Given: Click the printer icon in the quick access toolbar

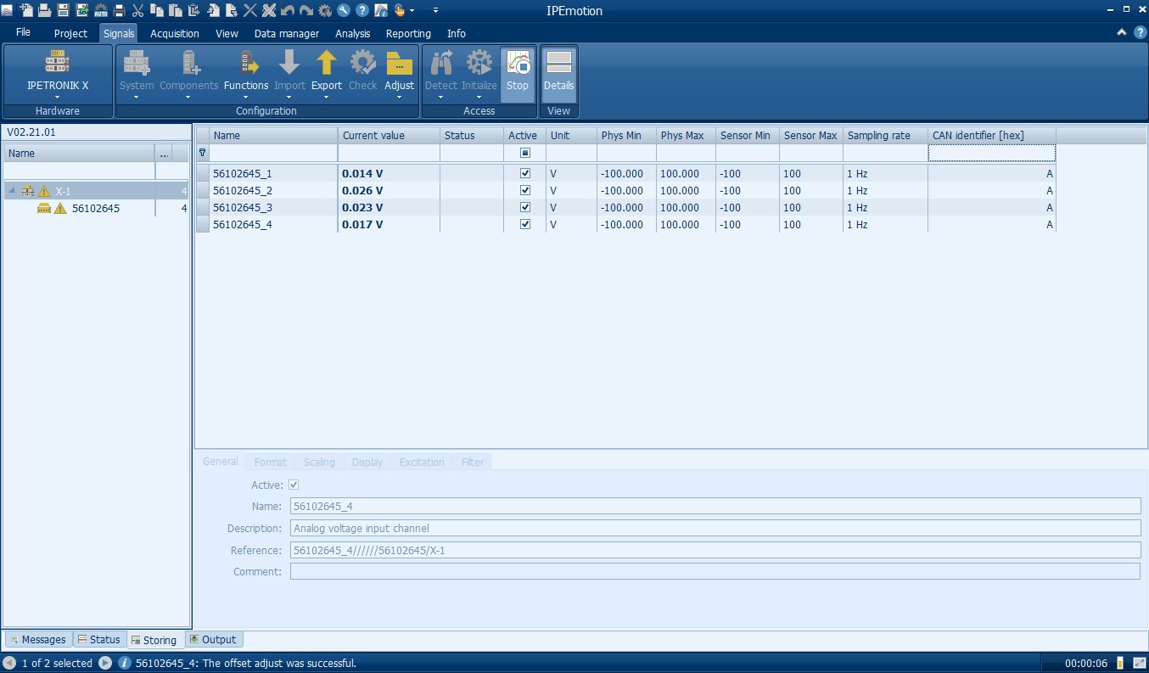Looking at the screenshot, I should pos(119,10).
